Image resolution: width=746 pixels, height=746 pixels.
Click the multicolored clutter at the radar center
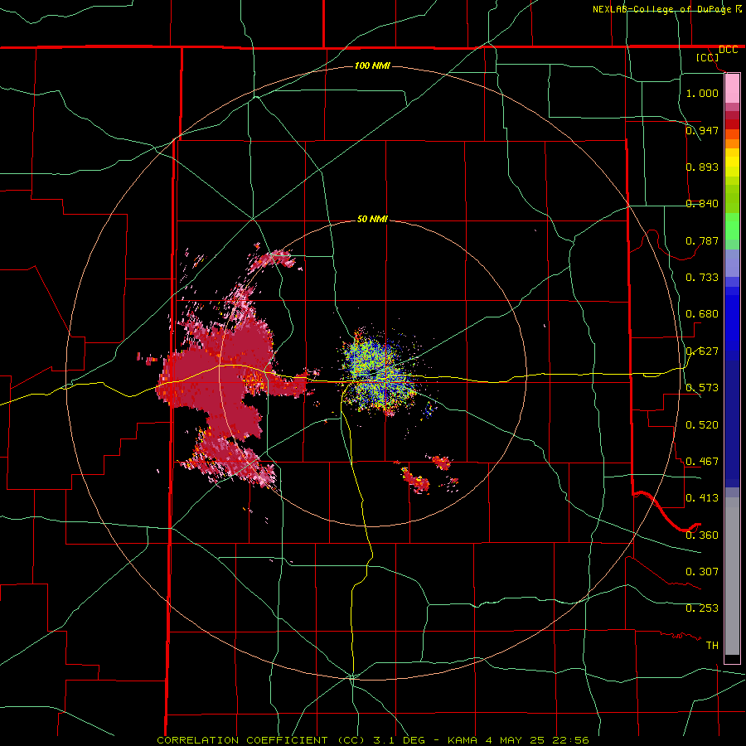[x=378, y=374]
